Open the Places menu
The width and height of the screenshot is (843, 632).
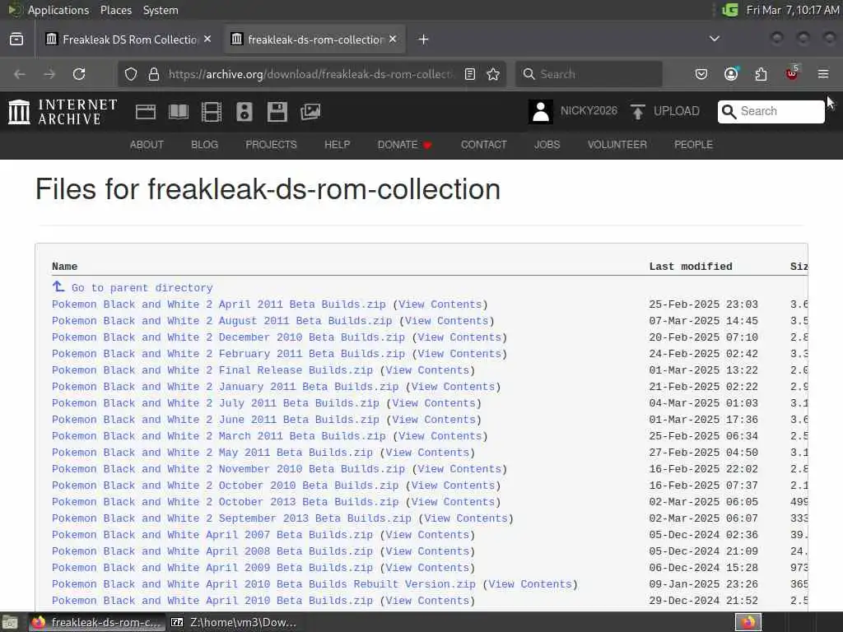tap(115, 10)
